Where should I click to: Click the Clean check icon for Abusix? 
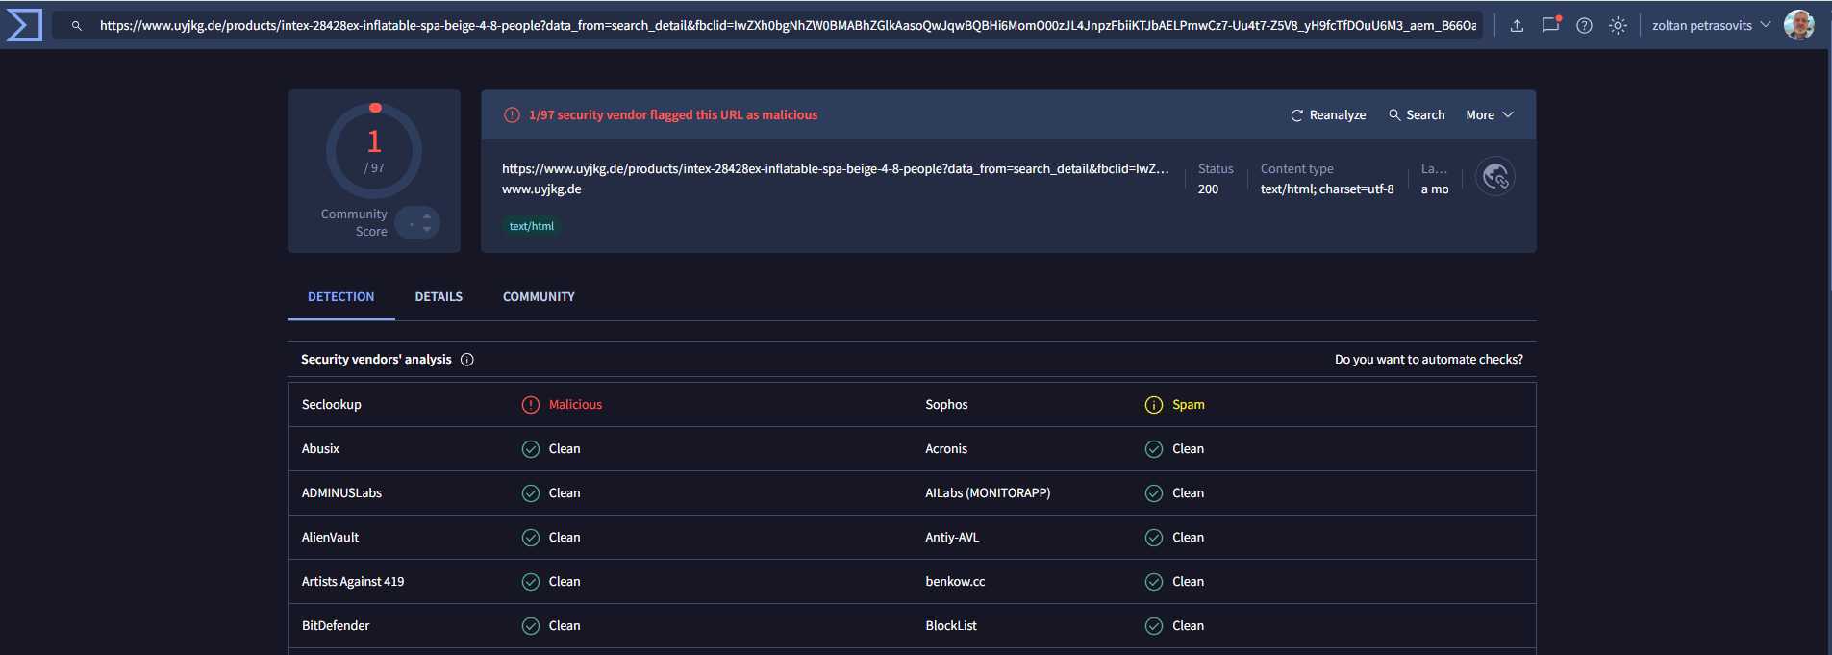531,449
